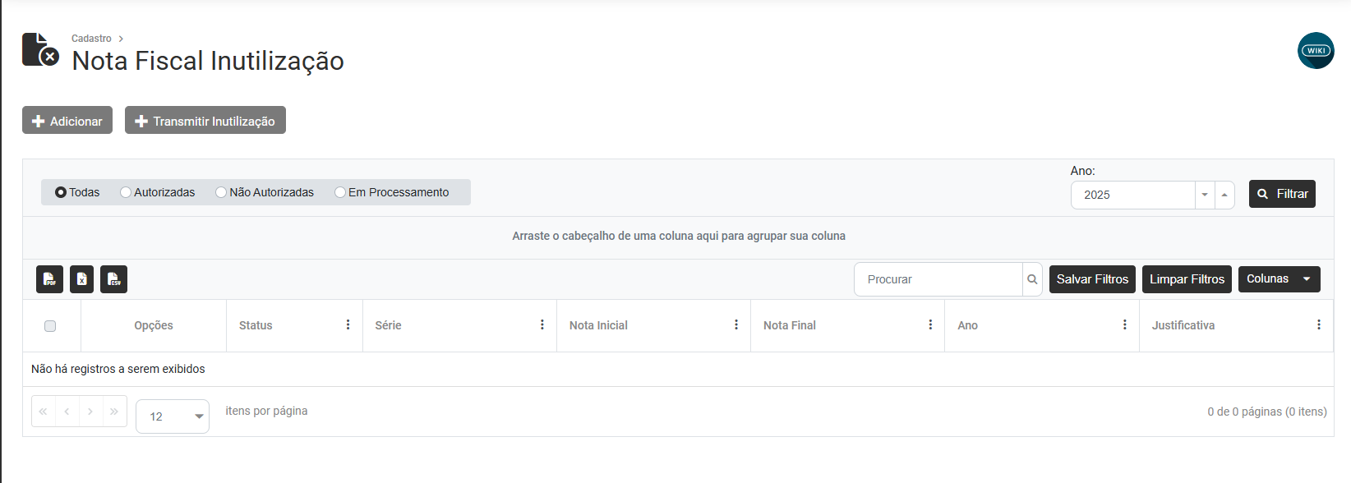The width and height of the screenshot is (1351, 483).
Task: Select the Não Autorizadas radio option
Action: pos(221,192)
